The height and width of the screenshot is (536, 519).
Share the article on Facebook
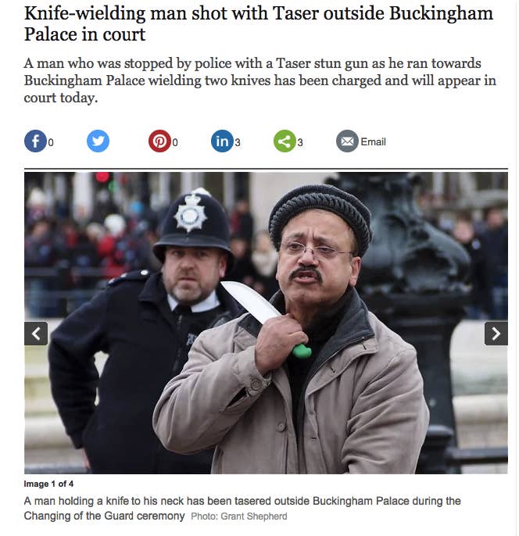[35, 141]
